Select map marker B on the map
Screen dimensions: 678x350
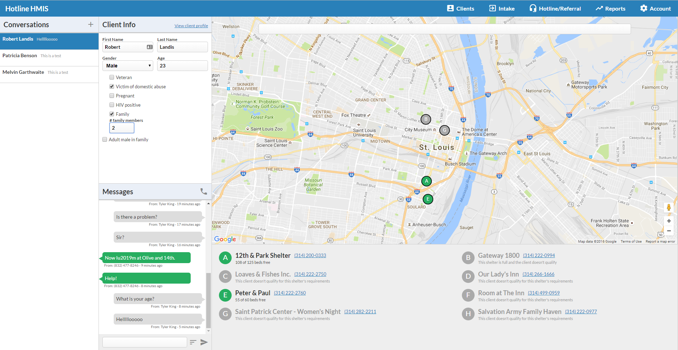click(x=426, y=119)
